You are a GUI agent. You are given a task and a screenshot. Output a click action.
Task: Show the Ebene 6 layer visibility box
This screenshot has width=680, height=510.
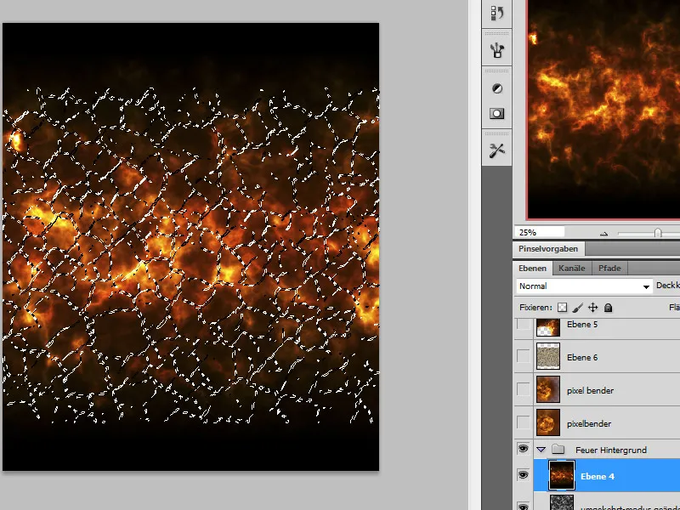[524, 356]
